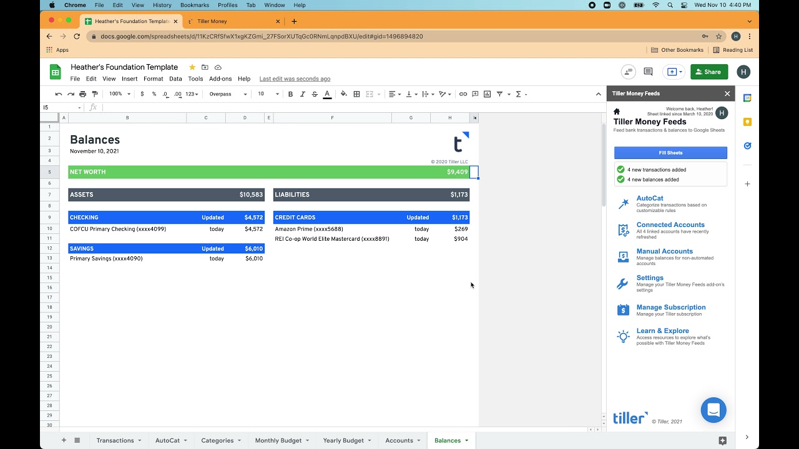Toggle italic formatting

(x=303, y=94)
